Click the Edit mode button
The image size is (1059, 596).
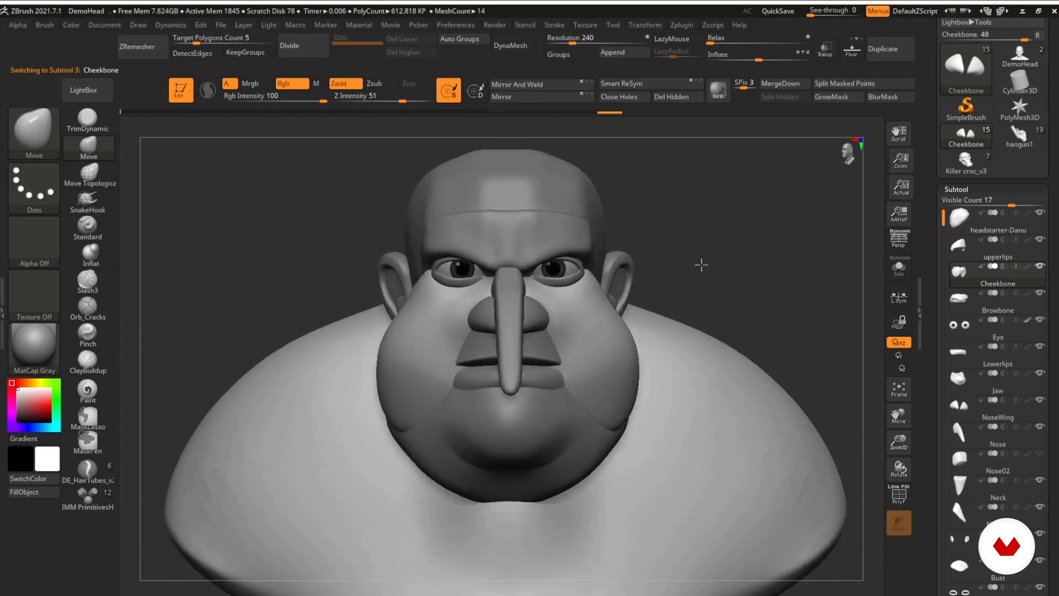pos(181,90)
